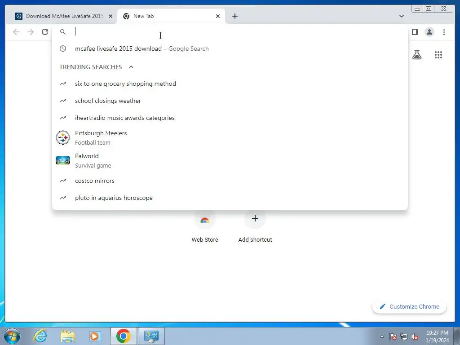
Task: Click the clock icon beside mcafee history suggestion
Action: (63, 49)
